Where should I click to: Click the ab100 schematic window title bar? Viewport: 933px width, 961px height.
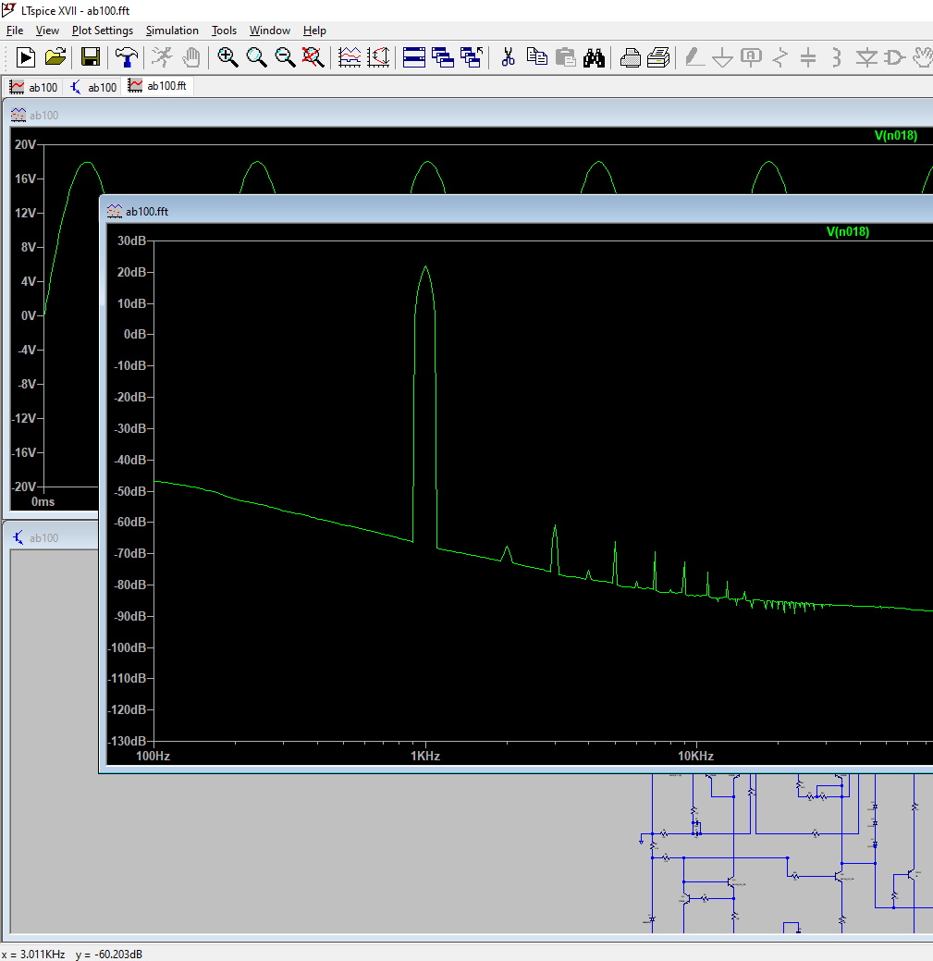[x=52, y=537]
